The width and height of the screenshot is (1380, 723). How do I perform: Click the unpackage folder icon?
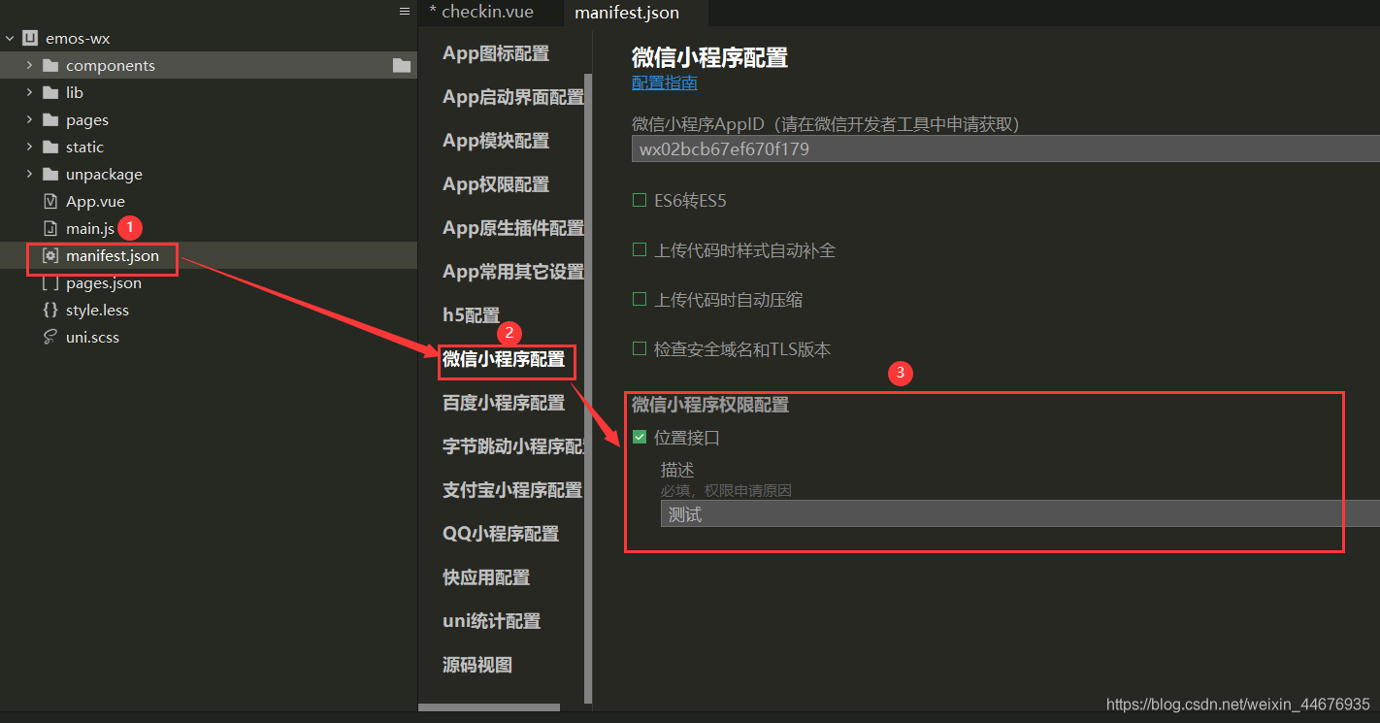click(x=50, y=175)
